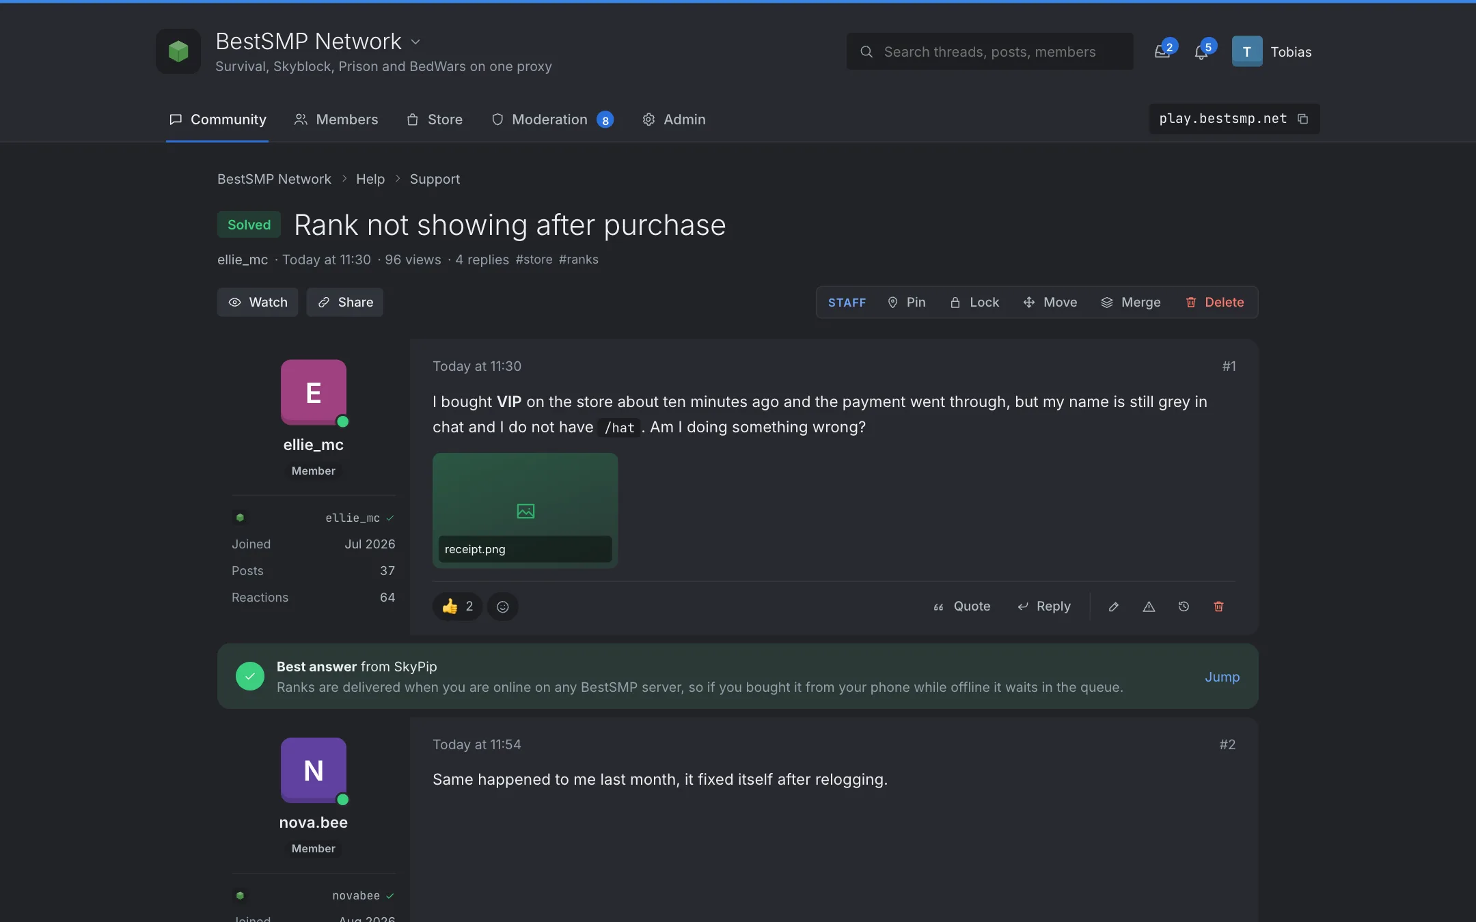Jump to the best answer
The image size is (1476, 922).
coord(1222,677)
